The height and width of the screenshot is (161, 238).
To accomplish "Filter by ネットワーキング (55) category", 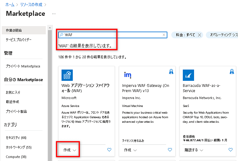I will pyautogui.click(x=18, y=147).
